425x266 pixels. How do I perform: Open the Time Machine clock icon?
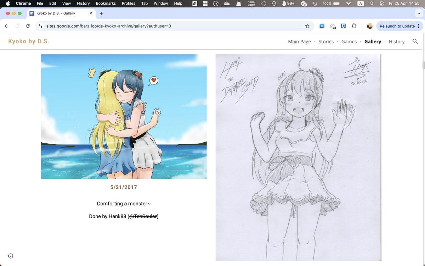[314, 3]
